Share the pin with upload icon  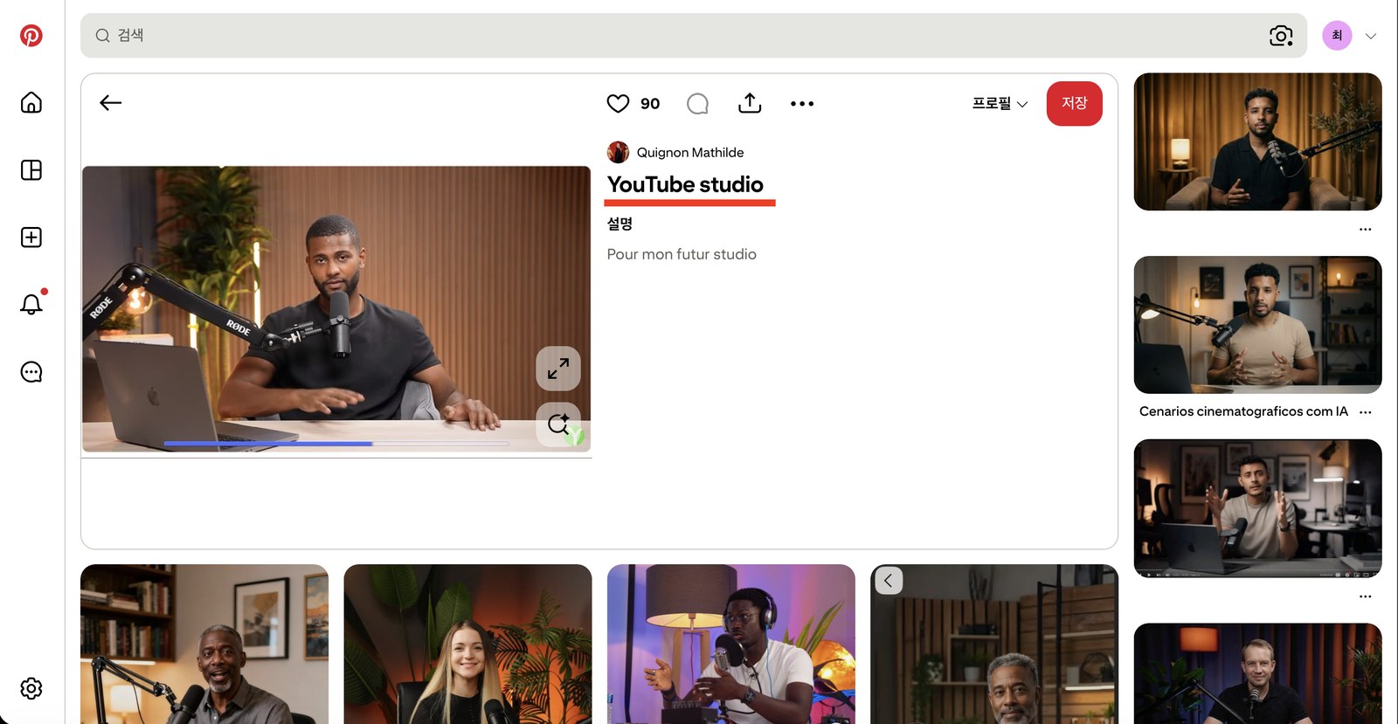750,103
